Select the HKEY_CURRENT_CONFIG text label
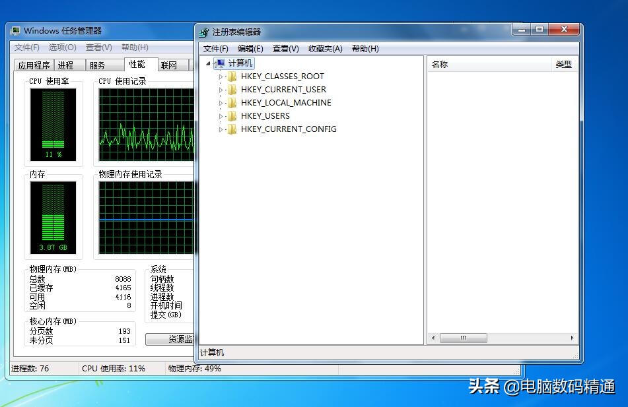Screen dimensions: 628x407 point(289,129)
